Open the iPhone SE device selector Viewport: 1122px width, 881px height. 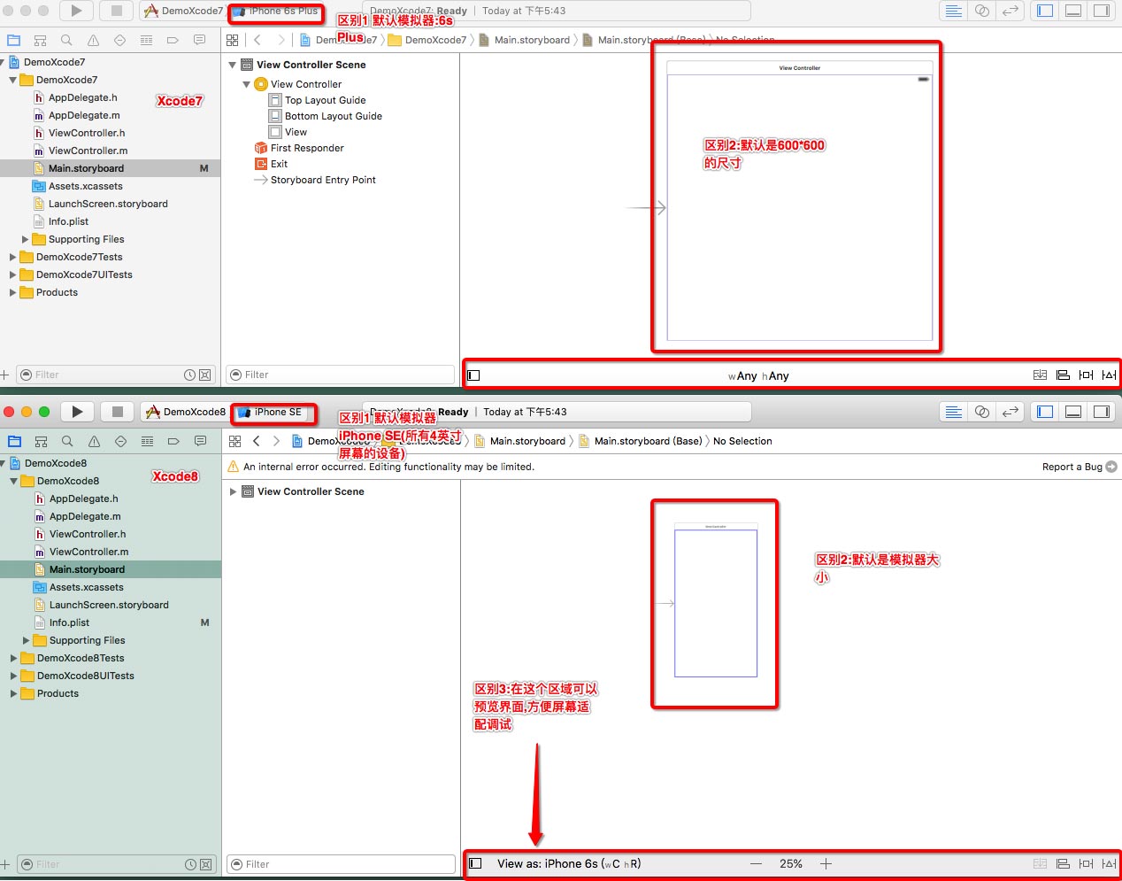pyautogui.click(x=271, y=413)
